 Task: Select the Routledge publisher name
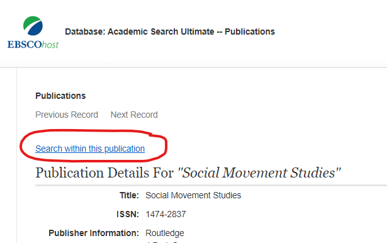click(x=165, y=233)
